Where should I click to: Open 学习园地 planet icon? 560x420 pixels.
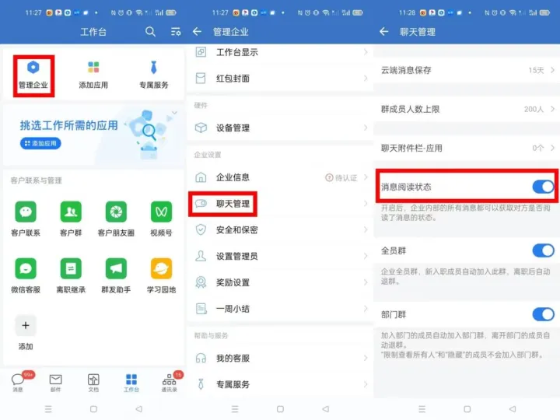[161, 269]
